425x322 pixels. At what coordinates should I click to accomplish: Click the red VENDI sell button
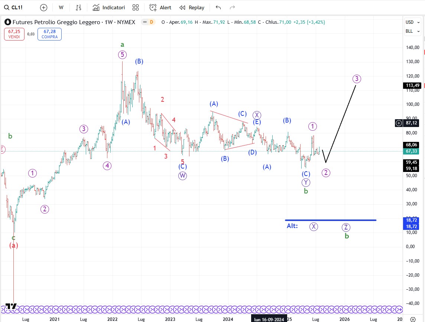[14, 34]
